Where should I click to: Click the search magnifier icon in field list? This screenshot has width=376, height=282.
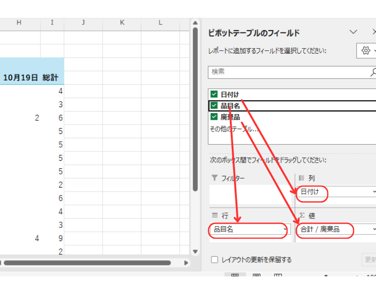pos(373,72)
